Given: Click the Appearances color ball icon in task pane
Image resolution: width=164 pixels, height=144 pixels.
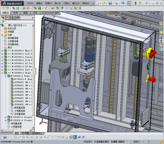Looking at the screenshot, I should click(x=161, y=41).
